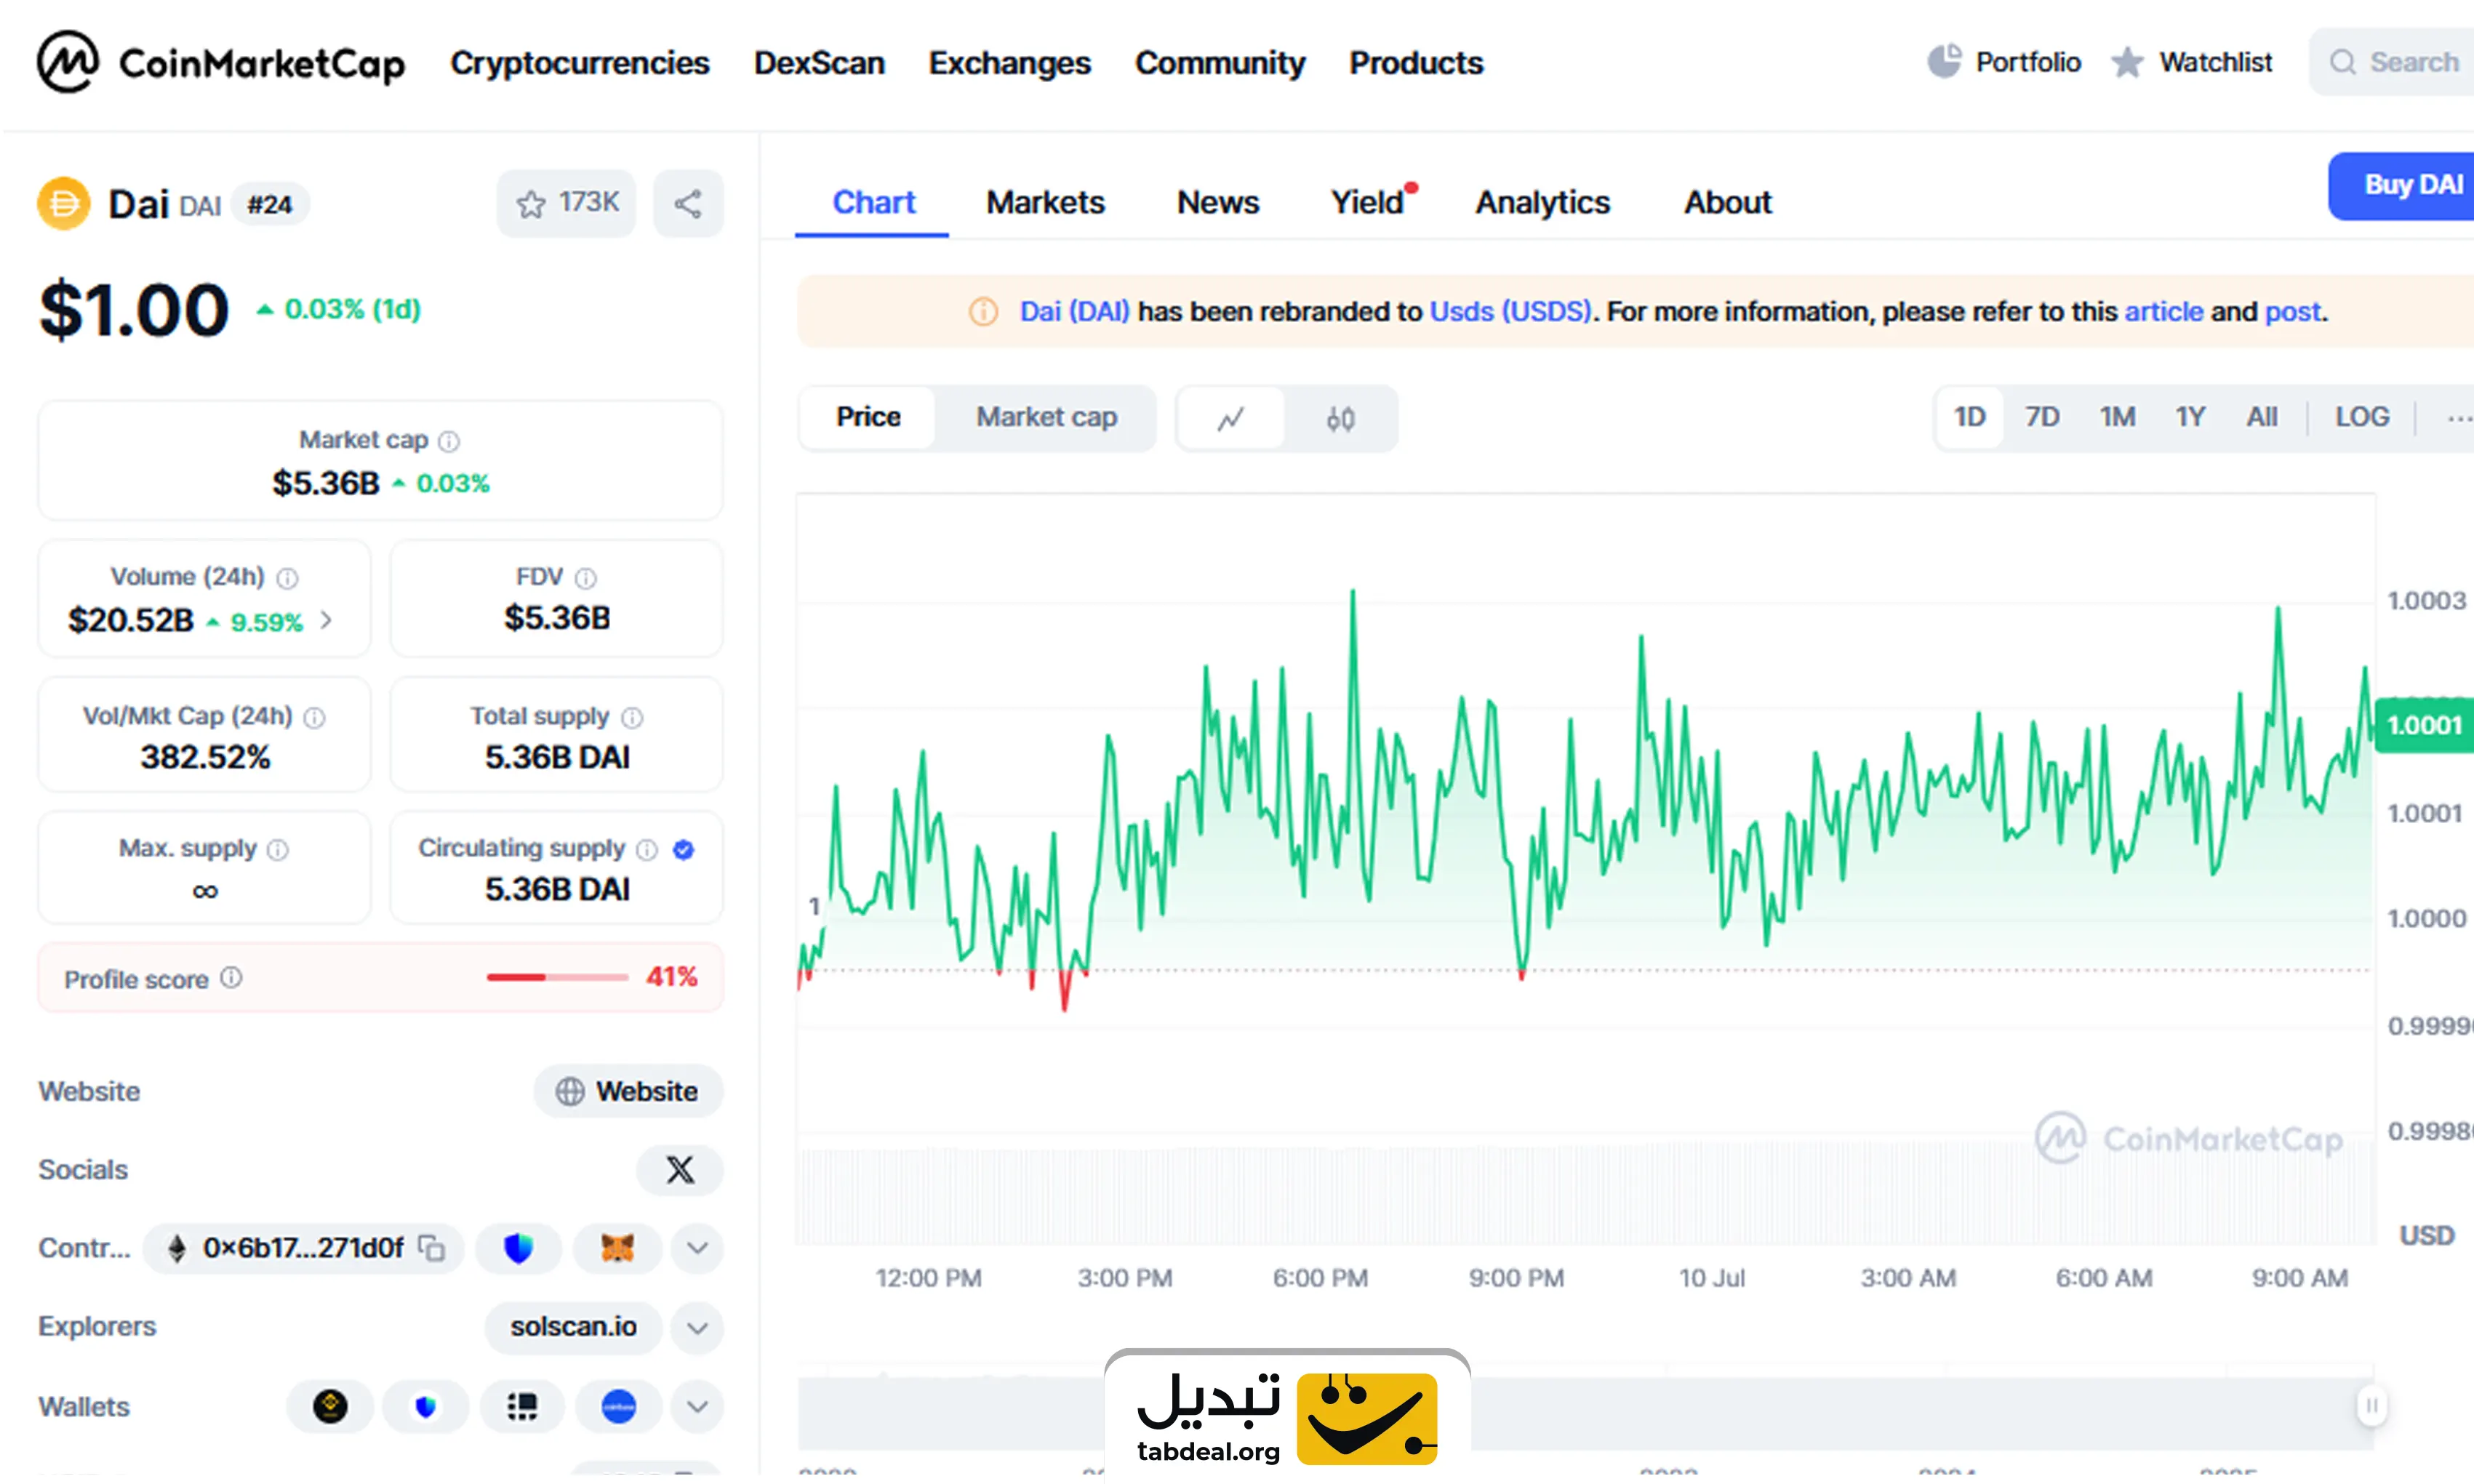
Task: Click the Volume (24h) info icon
Action: coord(287,578)
